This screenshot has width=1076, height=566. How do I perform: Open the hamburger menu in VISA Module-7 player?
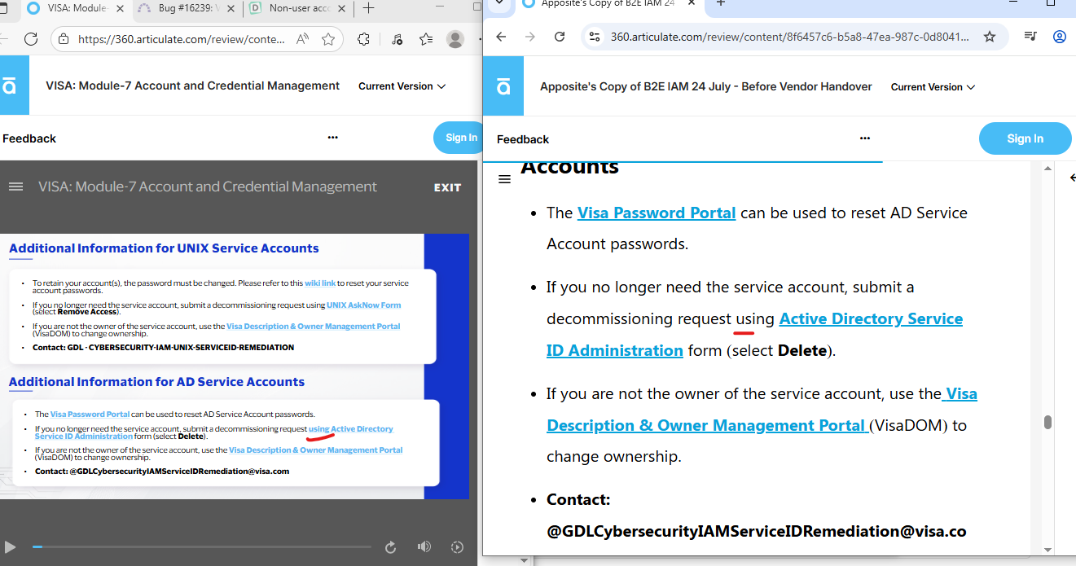coord(15,186)
